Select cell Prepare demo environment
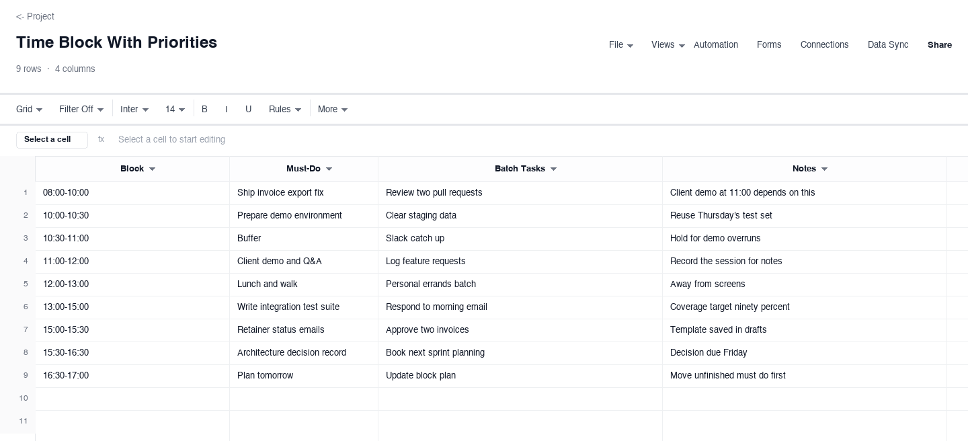The width and height of the screenshot is (968, 441). [304, 216]
